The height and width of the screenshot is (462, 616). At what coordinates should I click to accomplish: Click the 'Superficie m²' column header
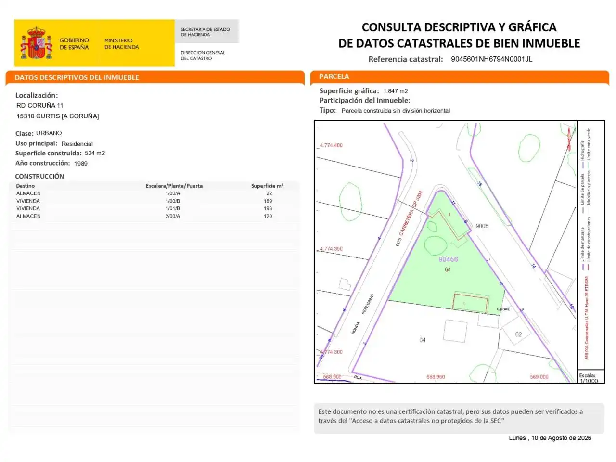pyautogui.click(x=267, y=186)
